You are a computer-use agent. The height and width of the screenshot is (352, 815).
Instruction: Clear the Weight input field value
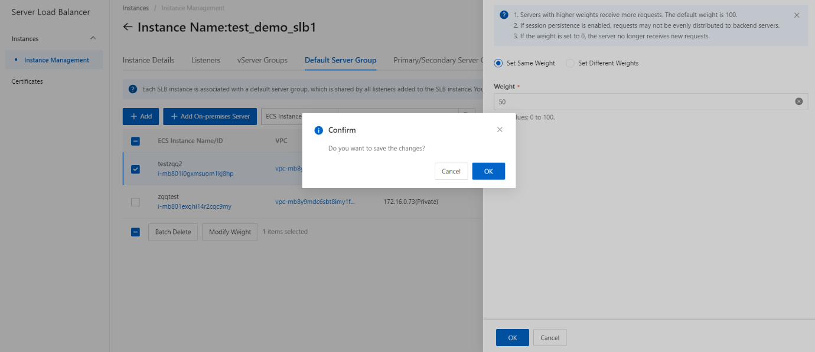[x=798, y=101]
